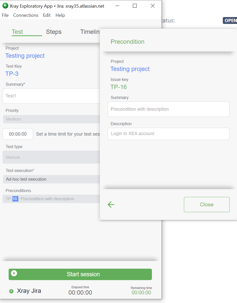The width and height of the screenshot is (237, 303).
Task: Open the Help menu
Action: pos(60,15)
